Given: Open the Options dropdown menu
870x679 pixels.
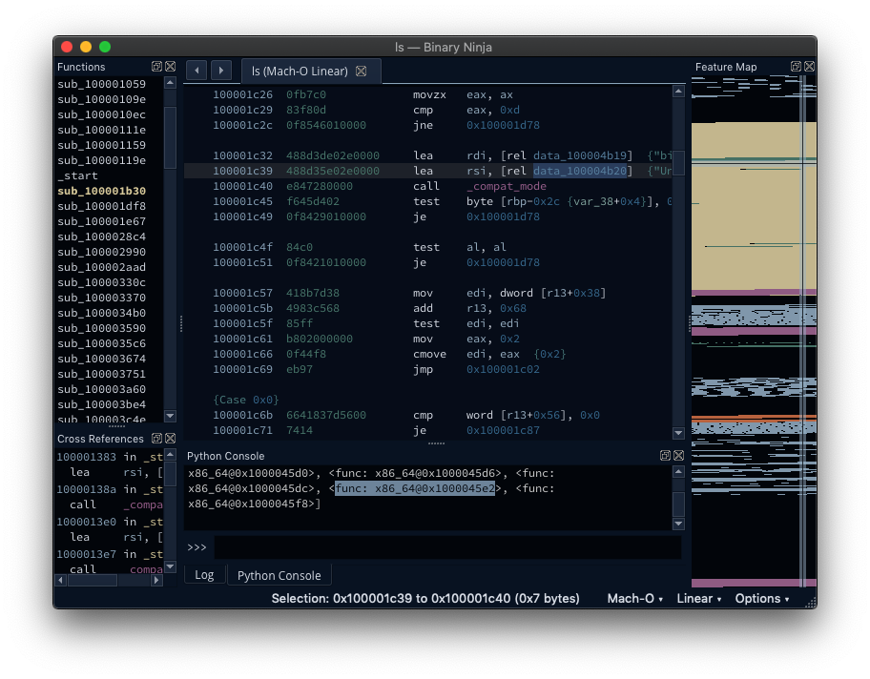Looking at the screenshot, I should click(x=762, y=599).
